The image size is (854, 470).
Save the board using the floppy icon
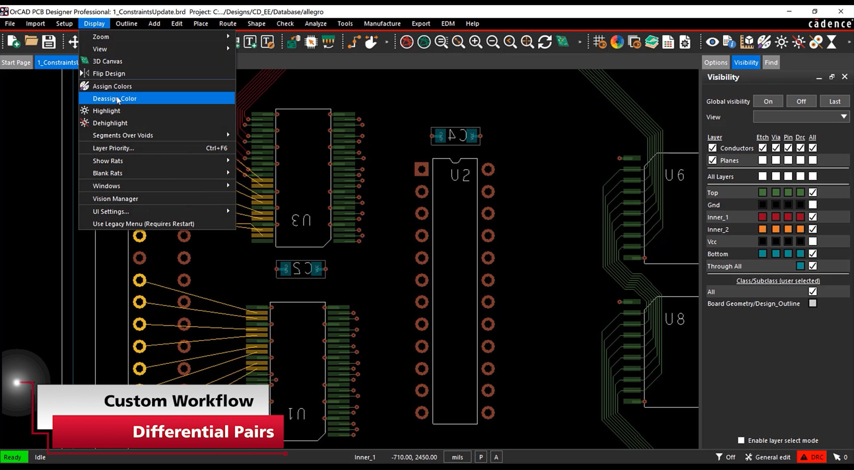click(49, 42)
